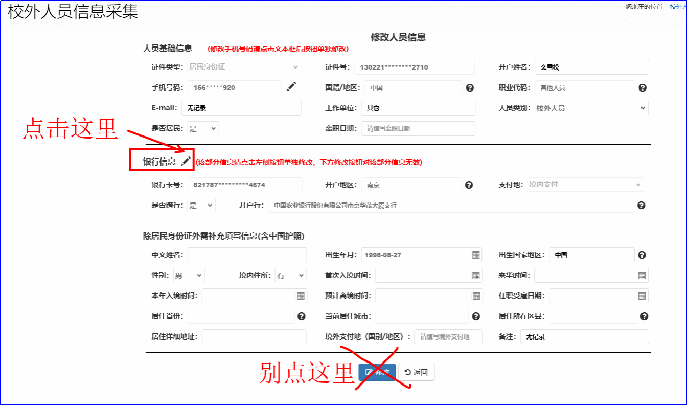This screenshot has width=688, height=407.
Task: Open calendar icon for 首次入境时间
Action: pyautogui.click(x=476, y=276)
